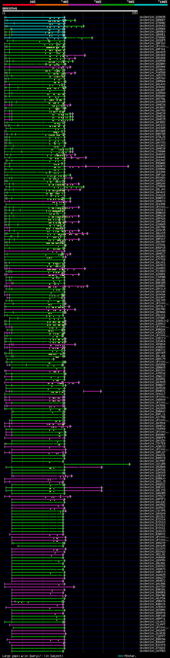Click the long green alignment bar of C6T2R5
The width and height of the screenshot is (170, 658).
pyautogui.click(x=97, y=464)
